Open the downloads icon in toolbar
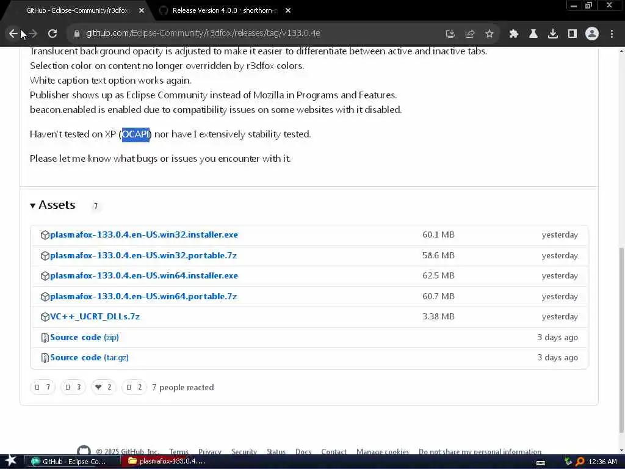Screen dimensions: 625x469 553,34
